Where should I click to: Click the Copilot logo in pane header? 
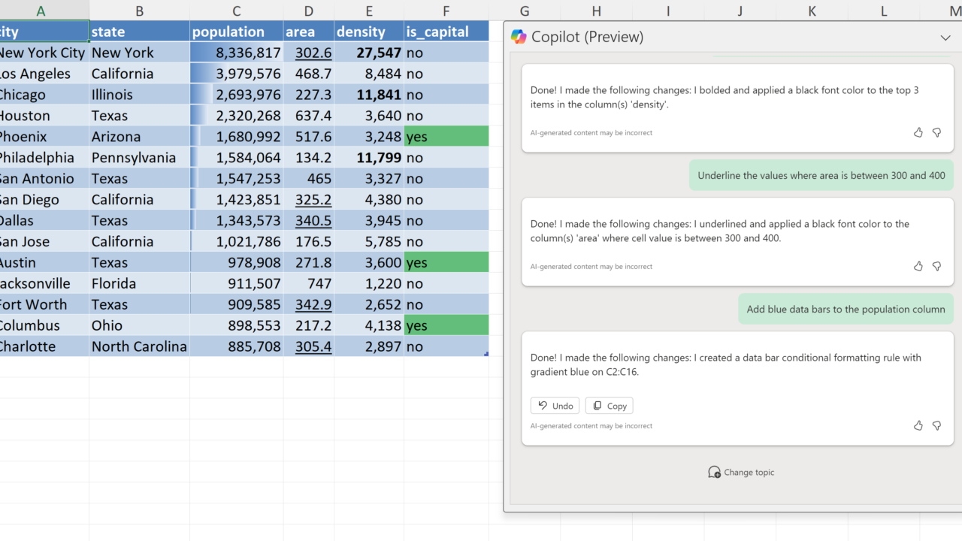pyautogui.click(x=519, y=37)
